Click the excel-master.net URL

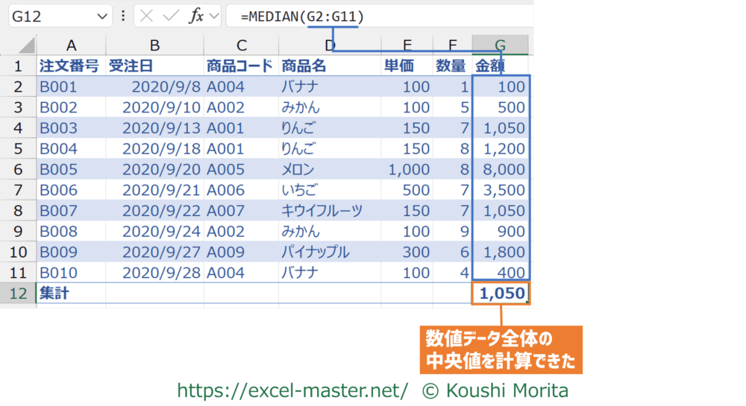(x=292, y=390)
